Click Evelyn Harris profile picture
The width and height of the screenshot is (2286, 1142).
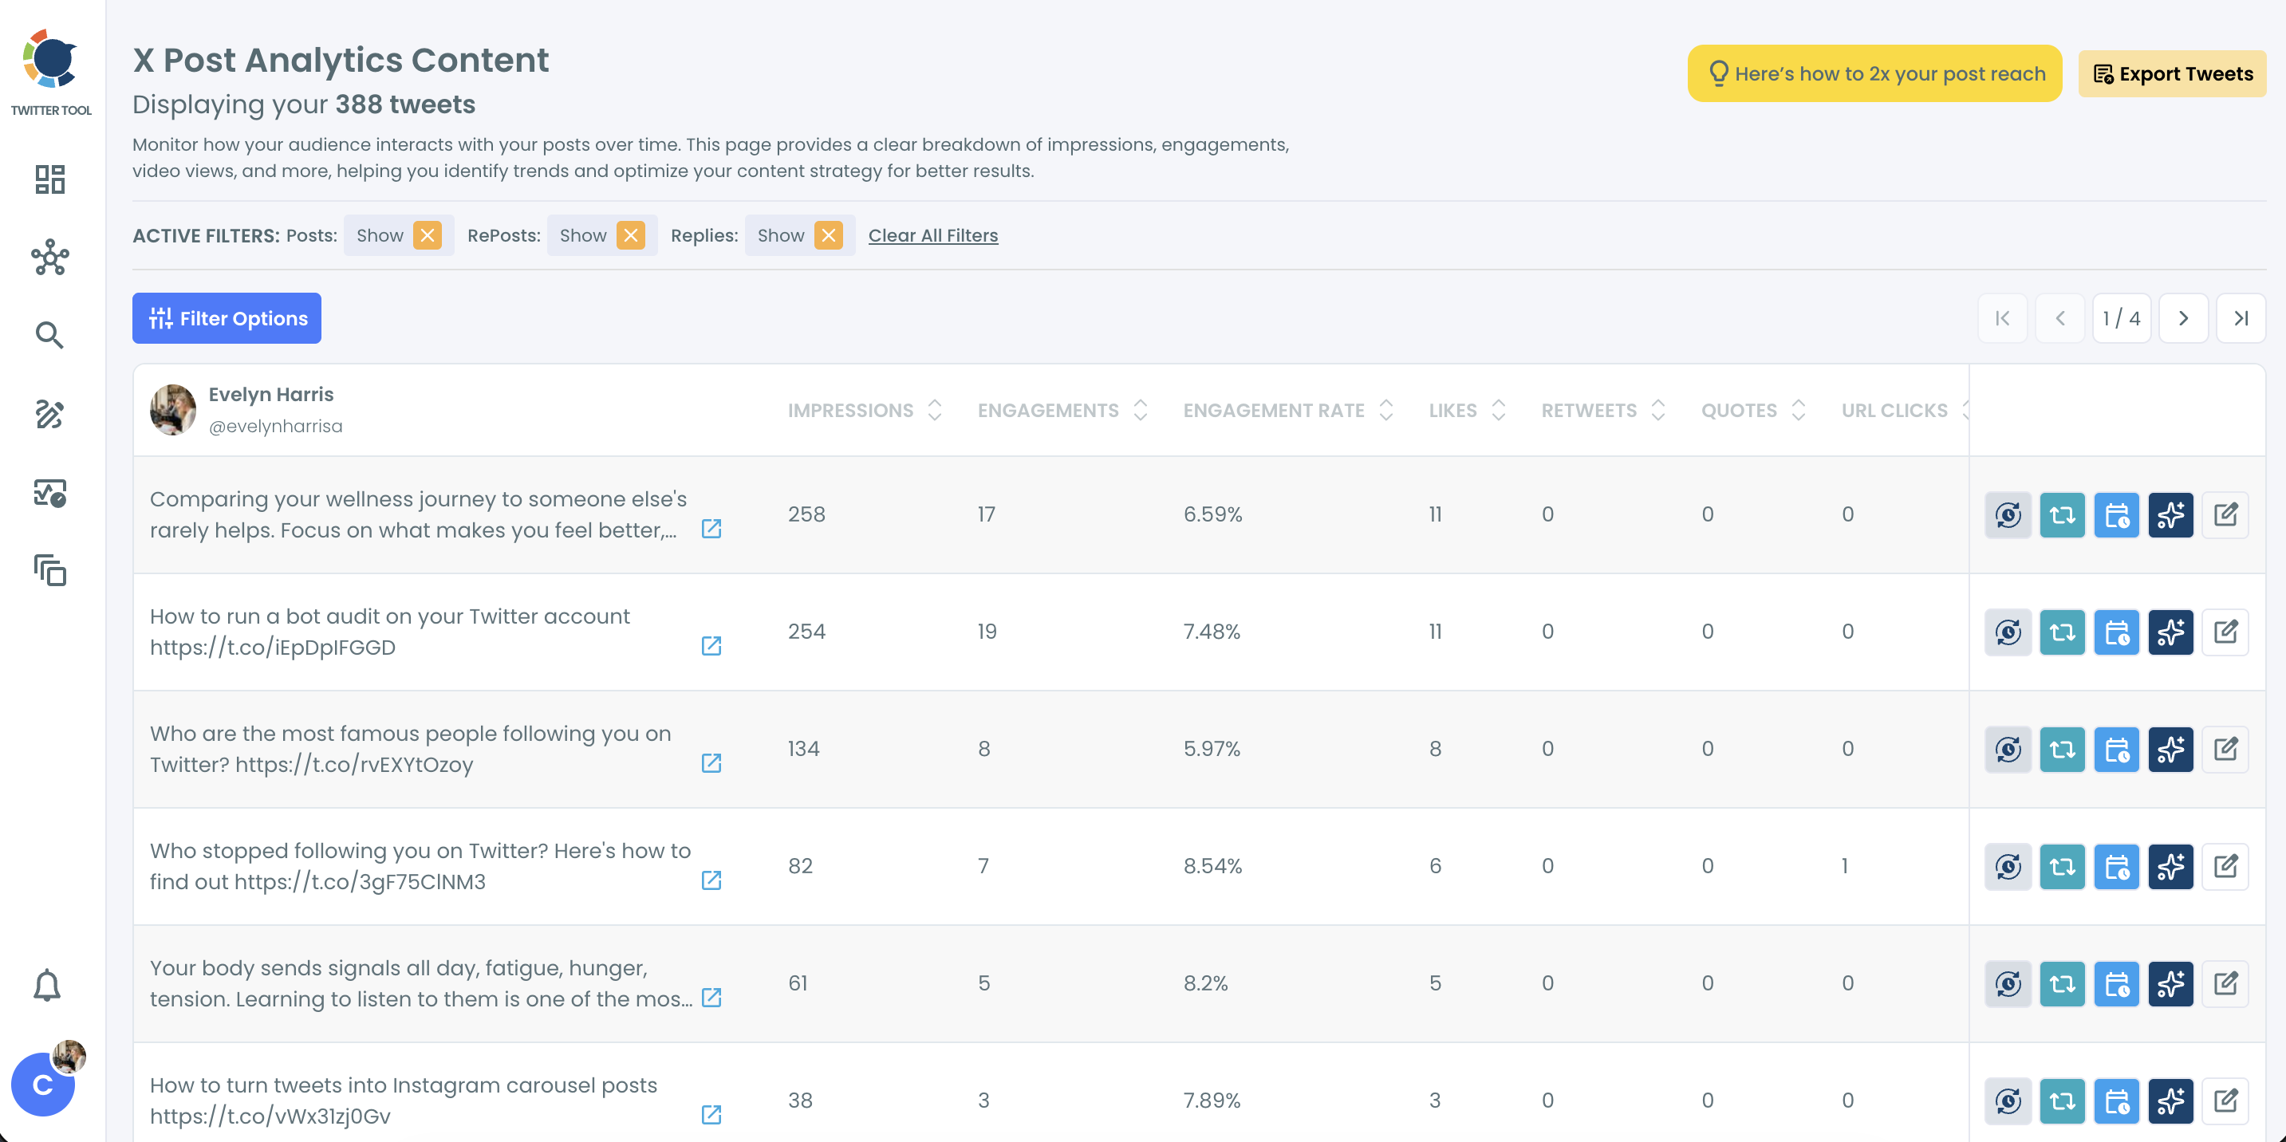click(x=173, y=410)
